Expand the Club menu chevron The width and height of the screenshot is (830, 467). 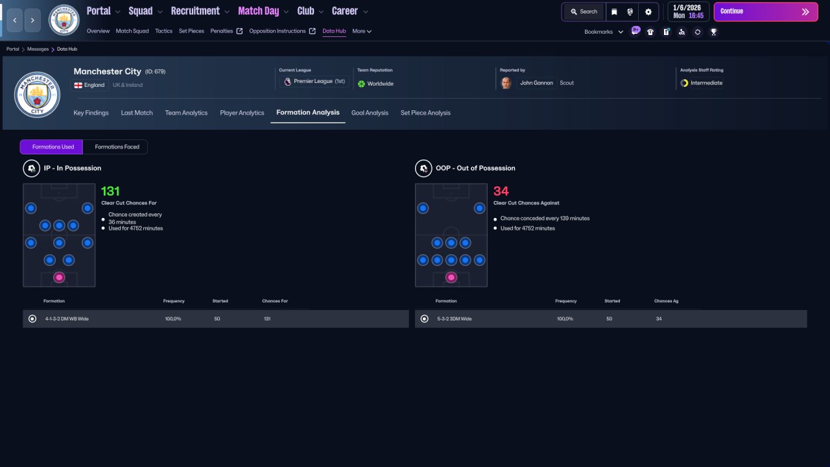click(321, 12)
